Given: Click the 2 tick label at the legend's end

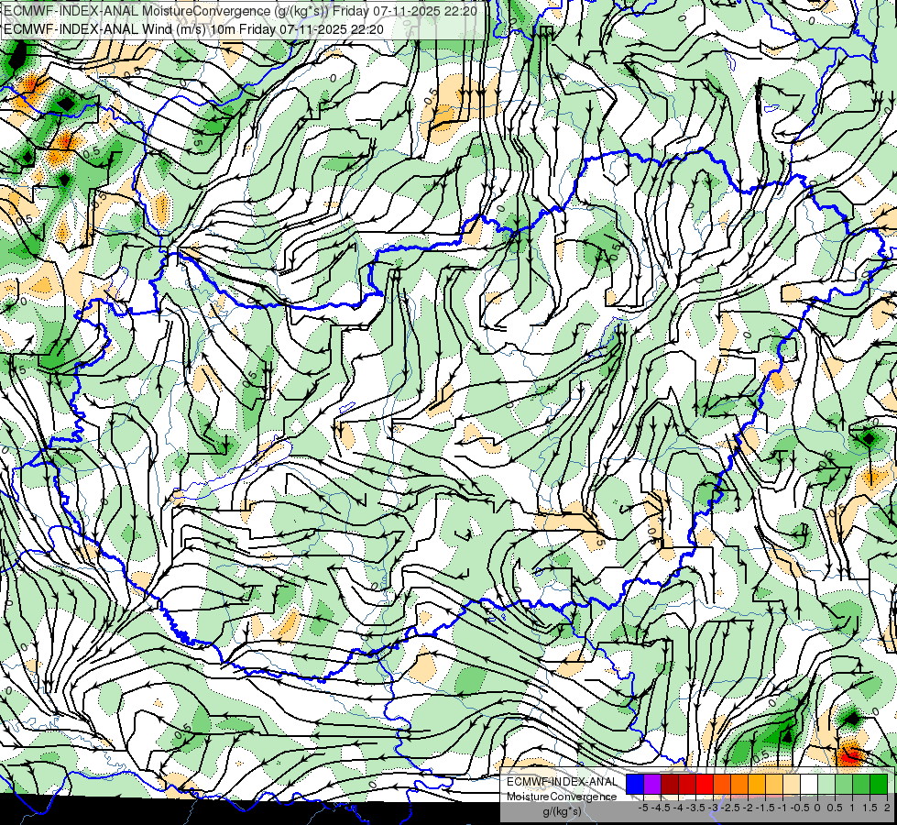Looking at the screenshot, I should (x=887, y=808).
